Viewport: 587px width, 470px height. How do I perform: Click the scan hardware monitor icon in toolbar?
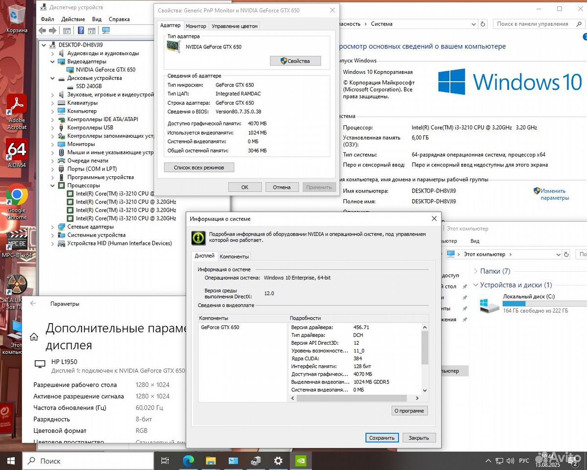106,30
